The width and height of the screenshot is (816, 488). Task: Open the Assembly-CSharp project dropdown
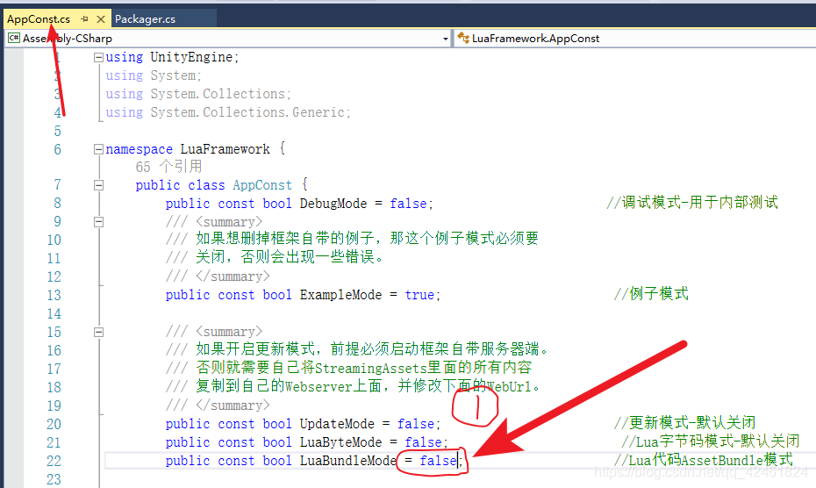(446, 39)
